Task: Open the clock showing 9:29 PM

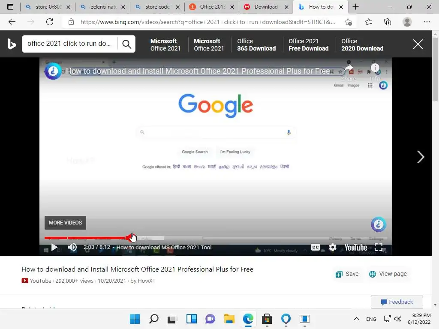Action: (x=419, y=319)
